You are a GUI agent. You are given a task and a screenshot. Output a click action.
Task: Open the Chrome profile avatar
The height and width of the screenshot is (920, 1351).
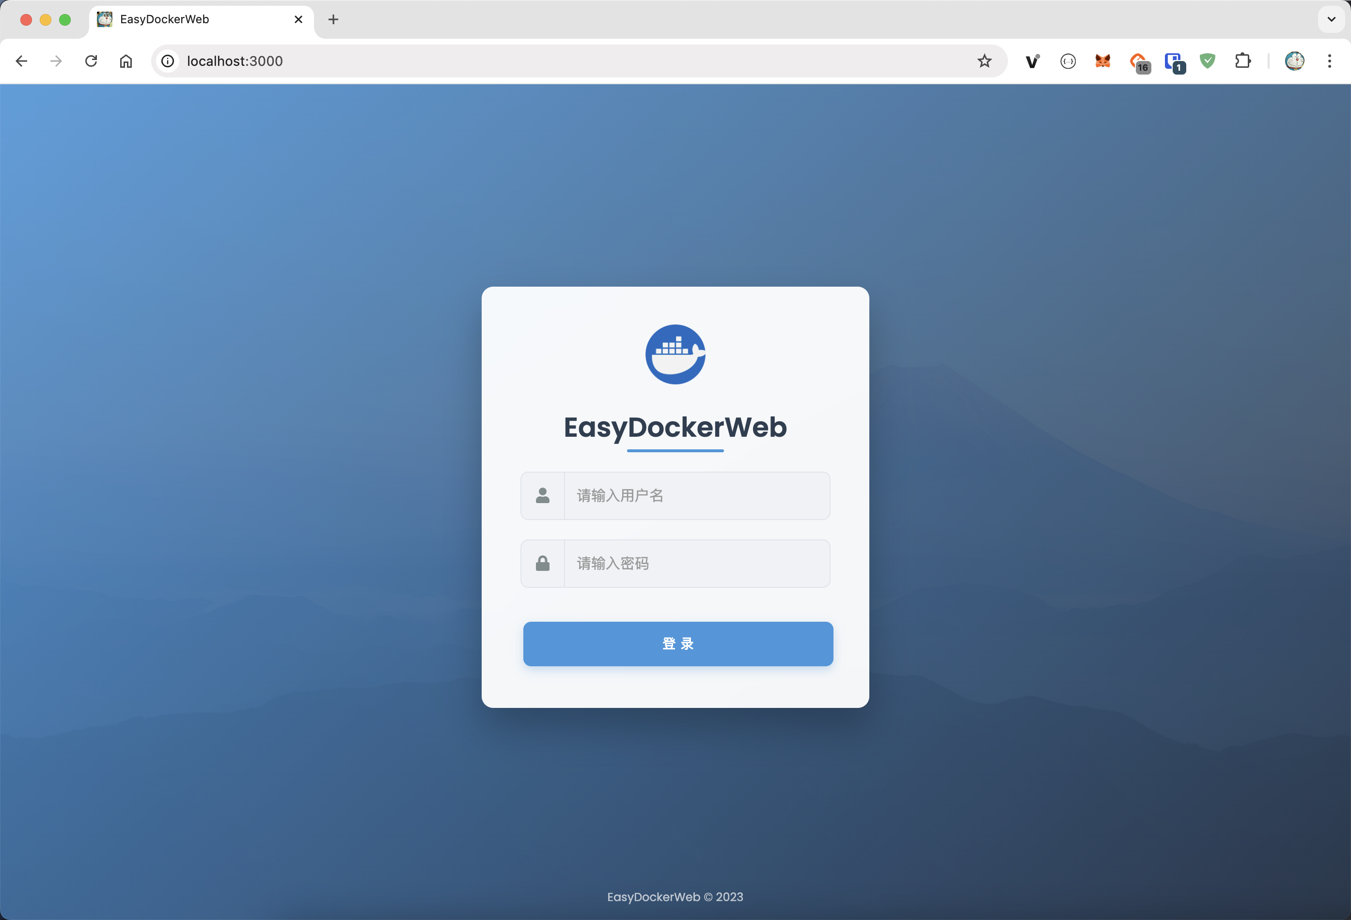(1294, 61)
